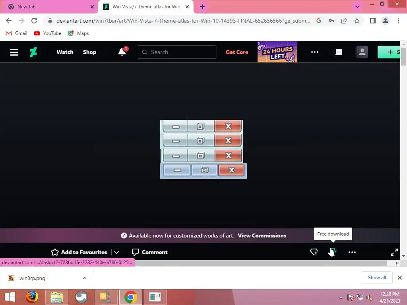Open fullscreen view of the artwork
The width and height of the screenshot is (407, 305).
[x=394, y=252]
